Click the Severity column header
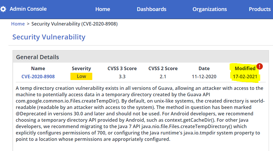The image size is (273, 151). click(81, 68)
